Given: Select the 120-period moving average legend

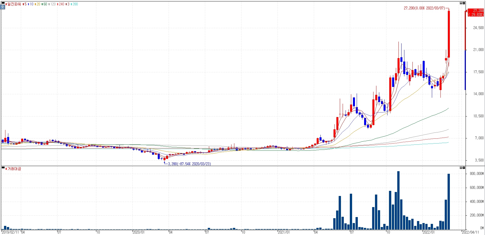Looking at the screenshot, I should pyautogui.click(x=52, y=4).
